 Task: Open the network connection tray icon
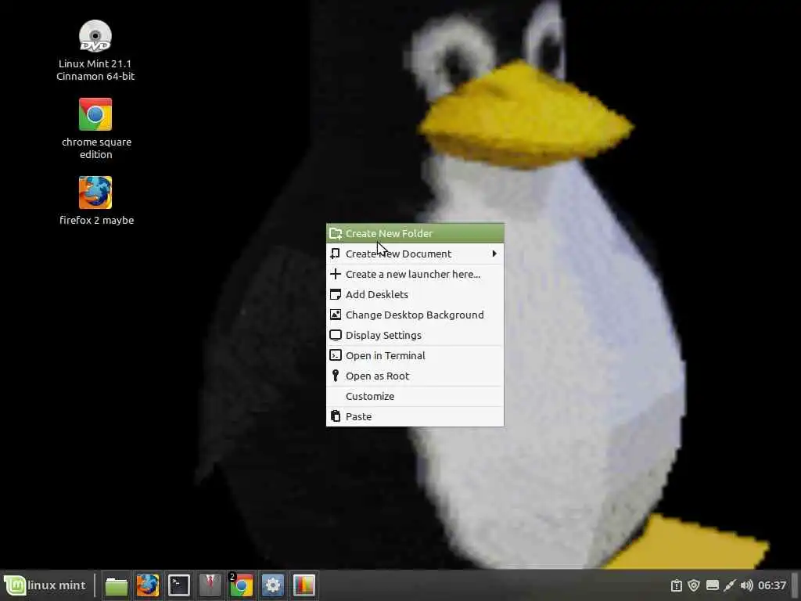(730, 585)
